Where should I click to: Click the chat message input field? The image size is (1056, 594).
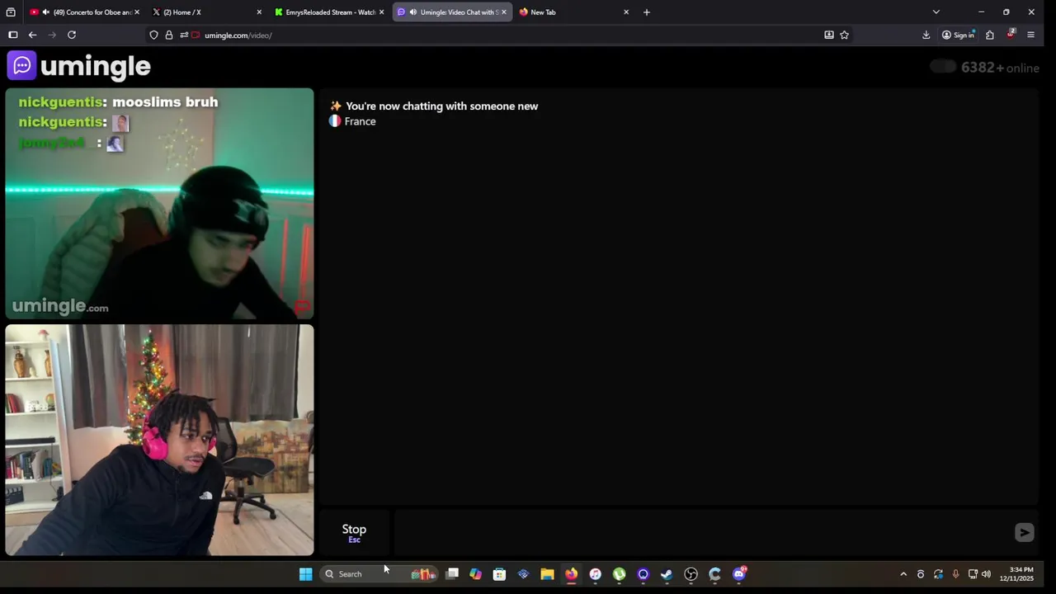tap(701, 533)
